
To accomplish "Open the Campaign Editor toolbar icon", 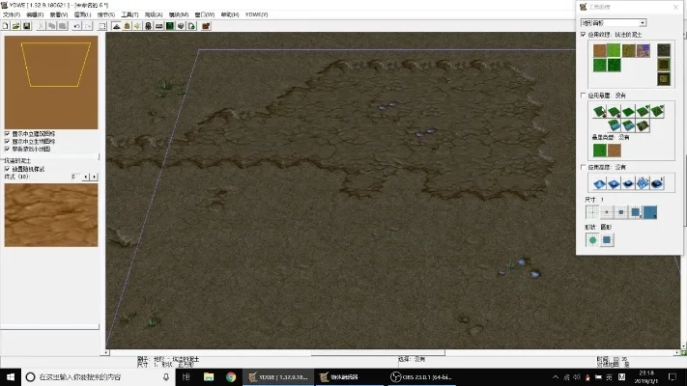I will pyautogui.click(x=159, y=26).
